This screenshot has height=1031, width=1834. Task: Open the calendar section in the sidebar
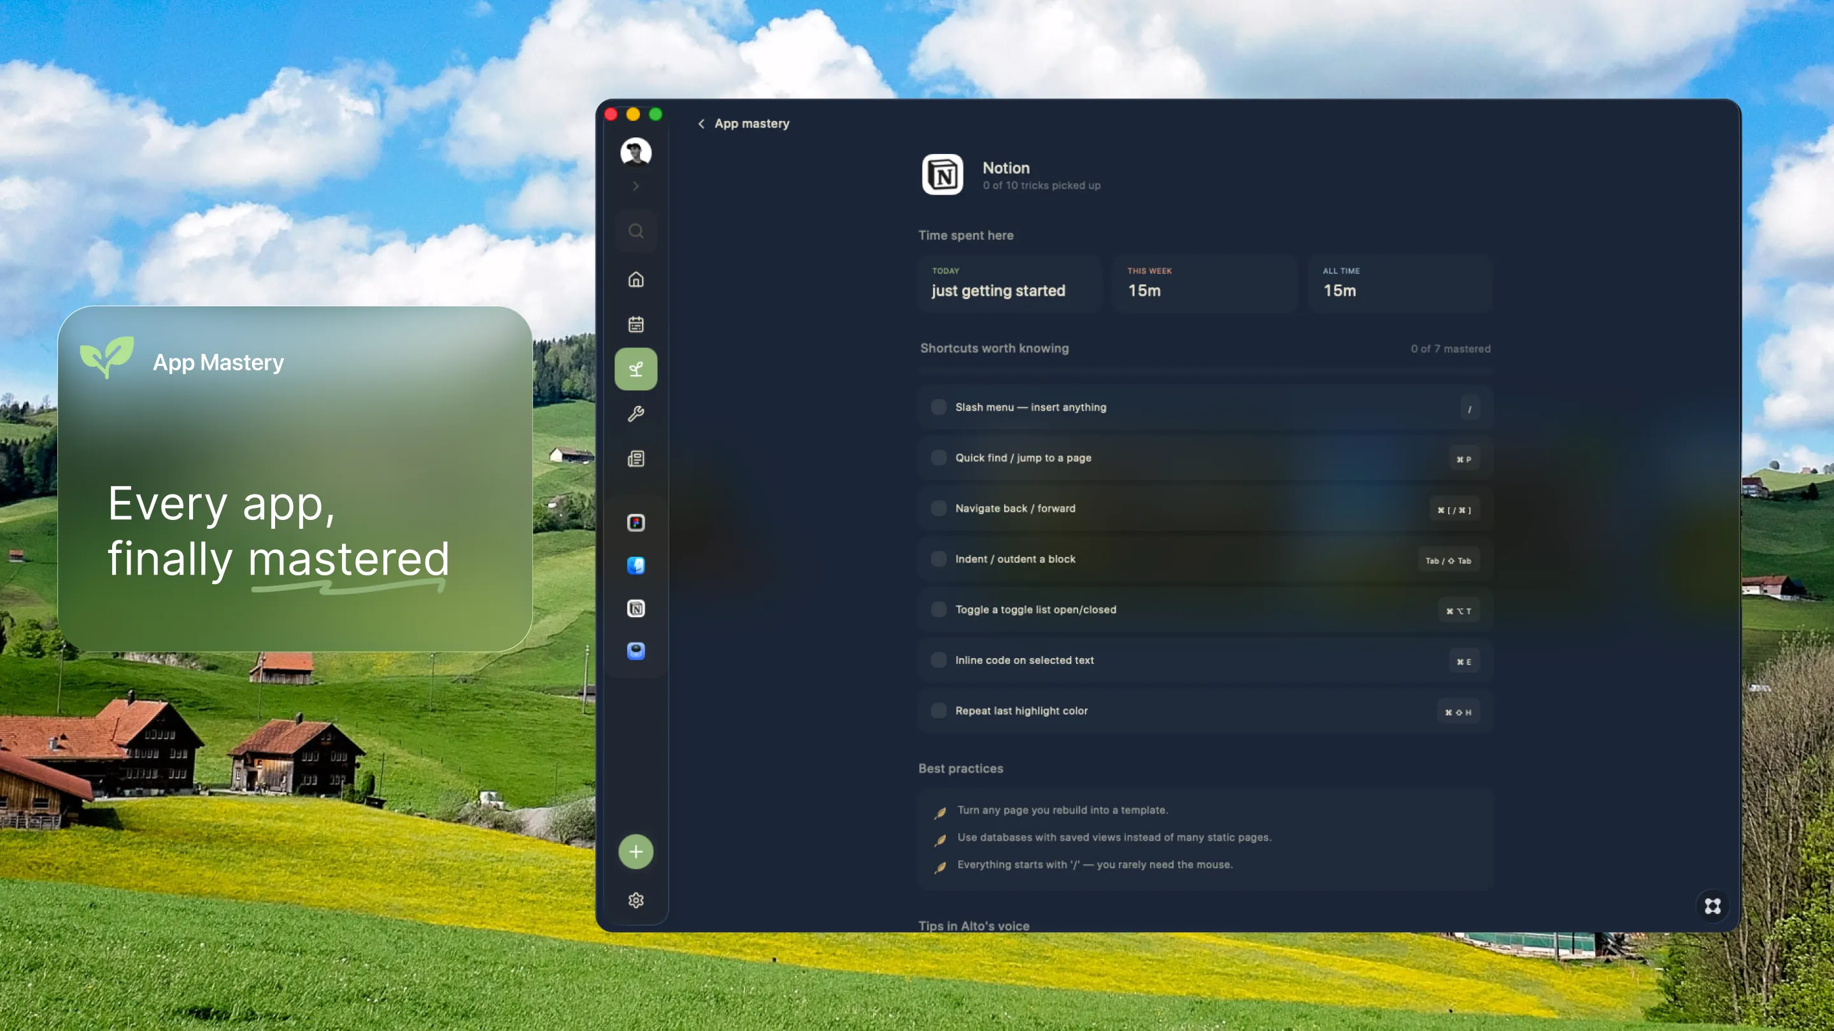[636, 325]
